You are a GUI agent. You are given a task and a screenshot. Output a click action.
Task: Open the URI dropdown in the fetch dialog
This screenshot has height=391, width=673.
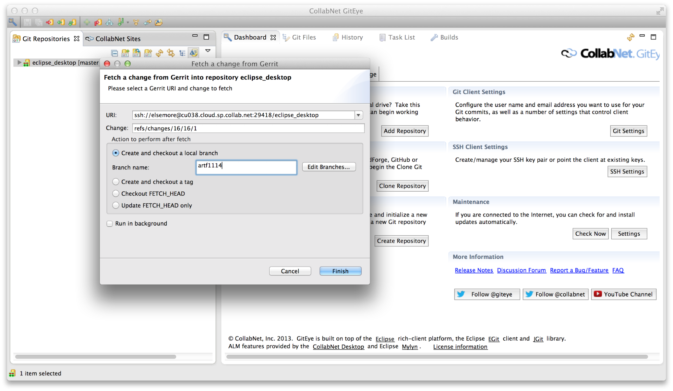click(x=359, y=115)
